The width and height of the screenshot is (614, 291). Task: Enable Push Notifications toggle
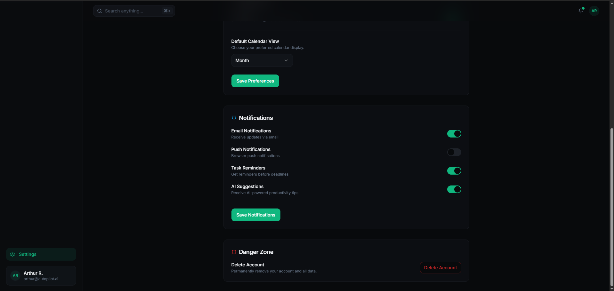pyautogui.click(x=454, y=152)
